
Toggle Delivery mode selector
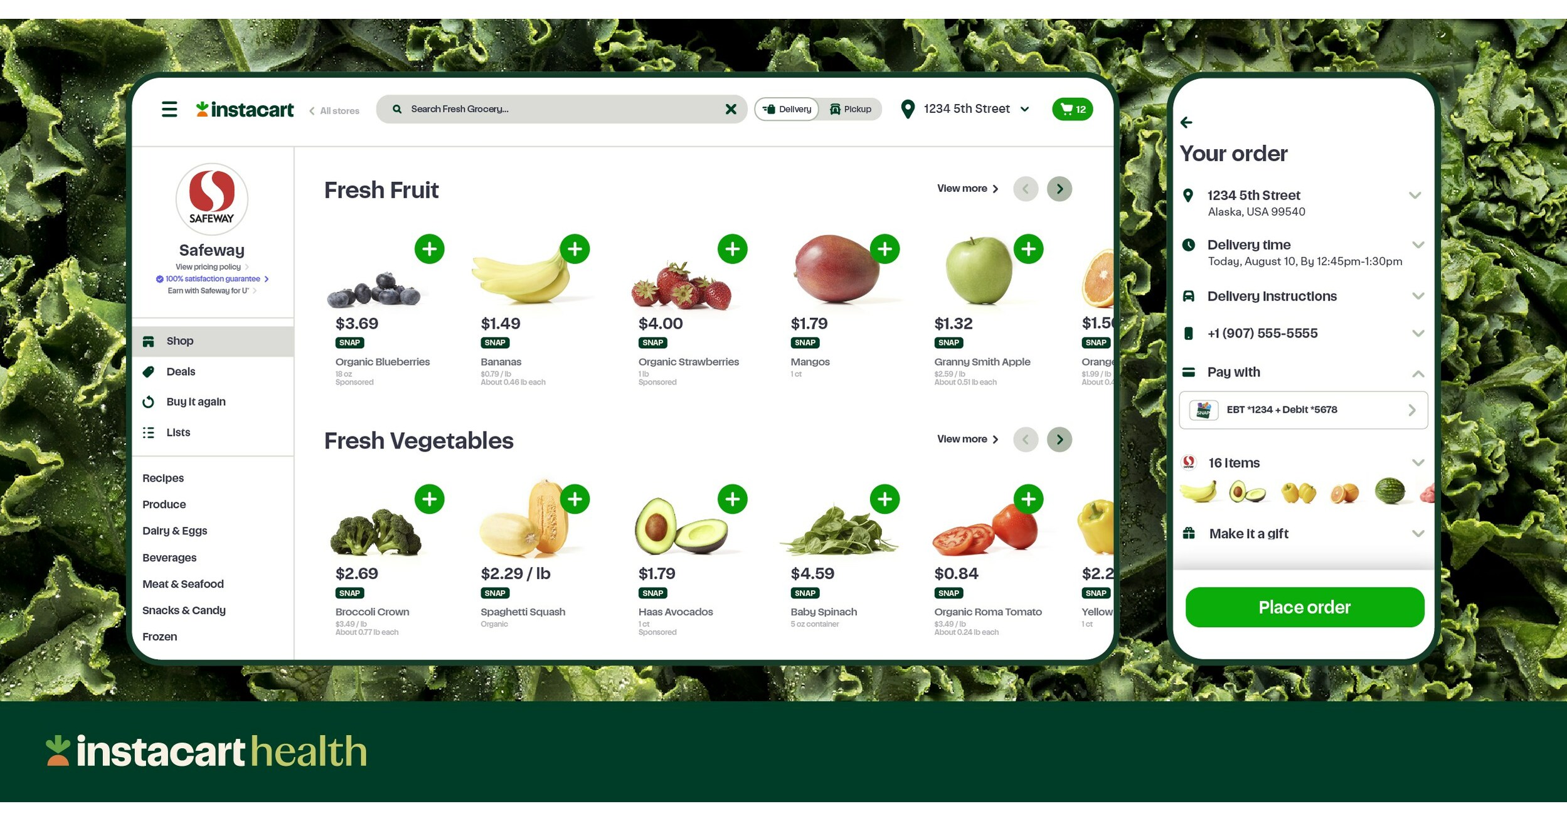(785, 108)
